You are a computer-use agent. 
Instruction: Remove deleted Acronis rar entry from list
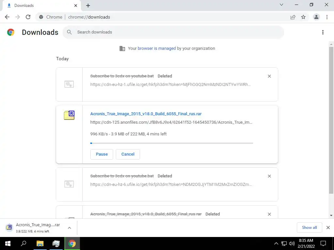tap(269, 214)
